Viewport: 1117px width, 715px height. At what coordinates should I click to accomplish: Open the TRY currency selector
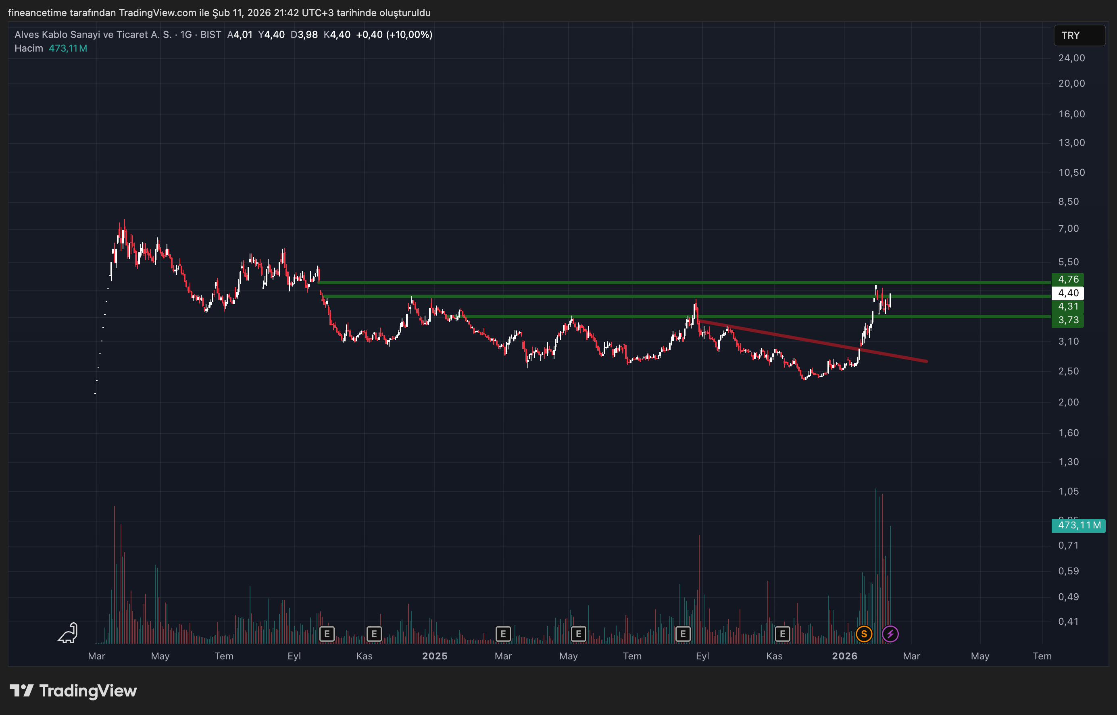[x=1079, y=35]
